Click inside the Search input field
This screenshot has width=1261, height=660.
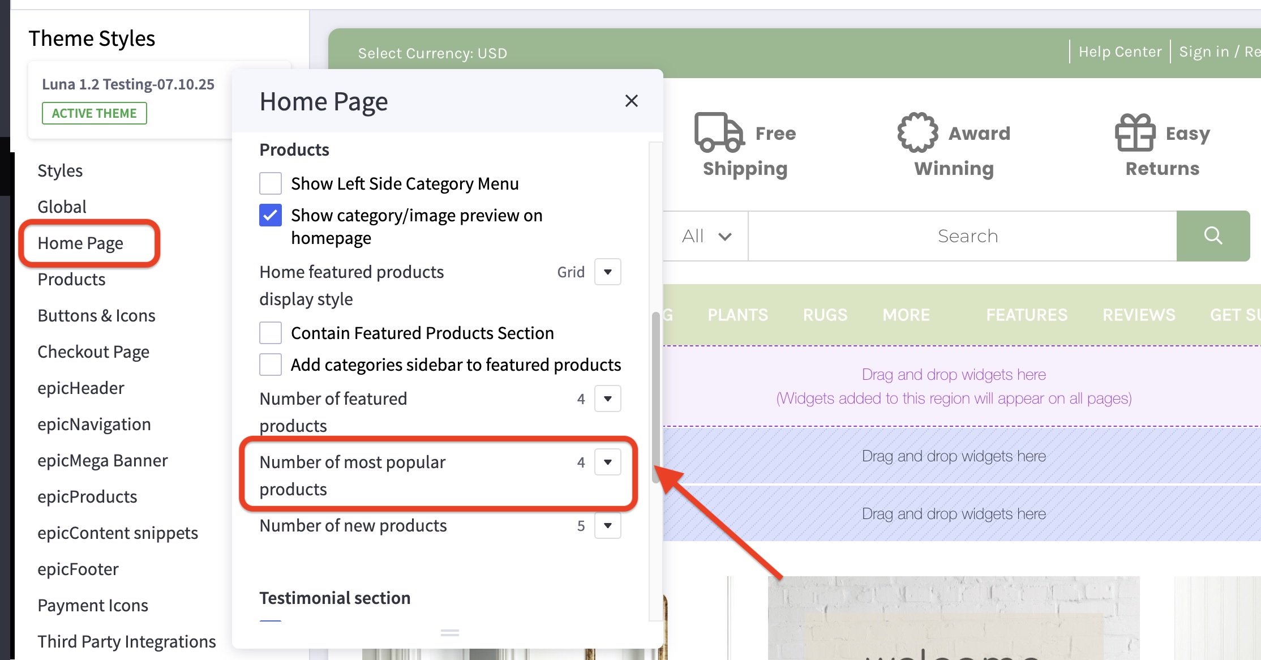(967, 236)
